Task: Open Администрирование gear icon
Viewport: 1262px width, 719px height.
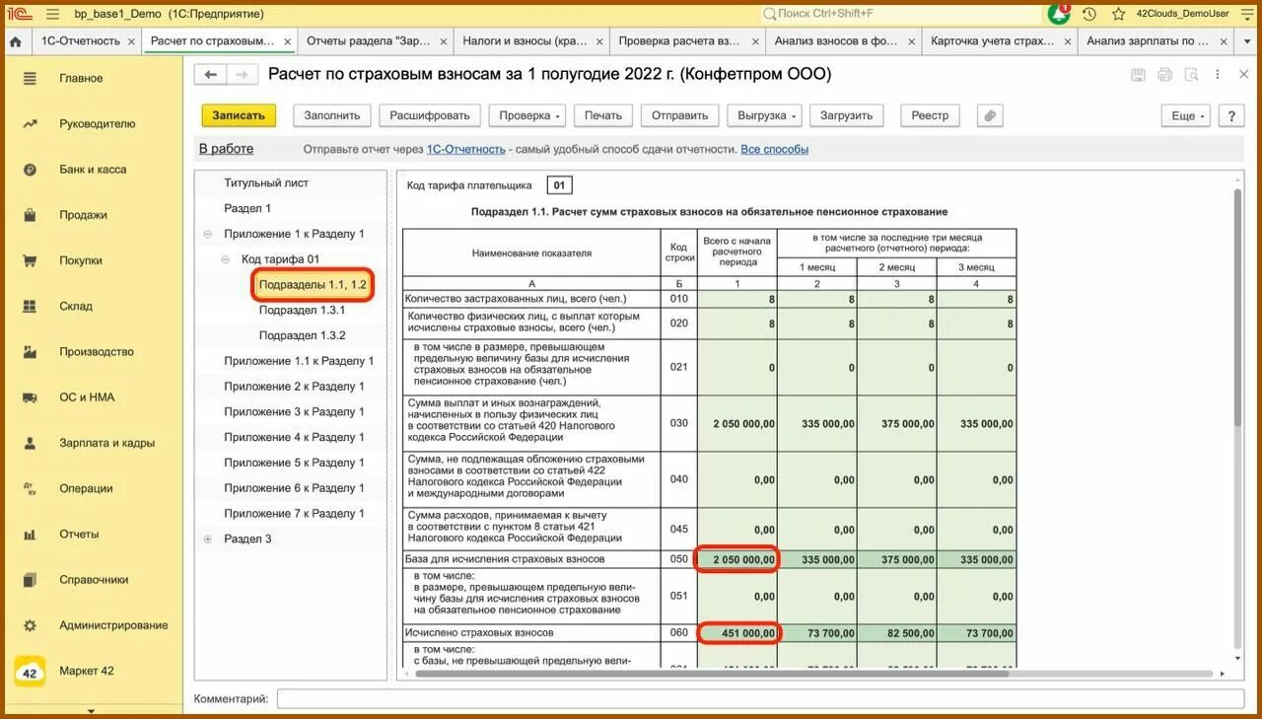Action: point(30,625)
